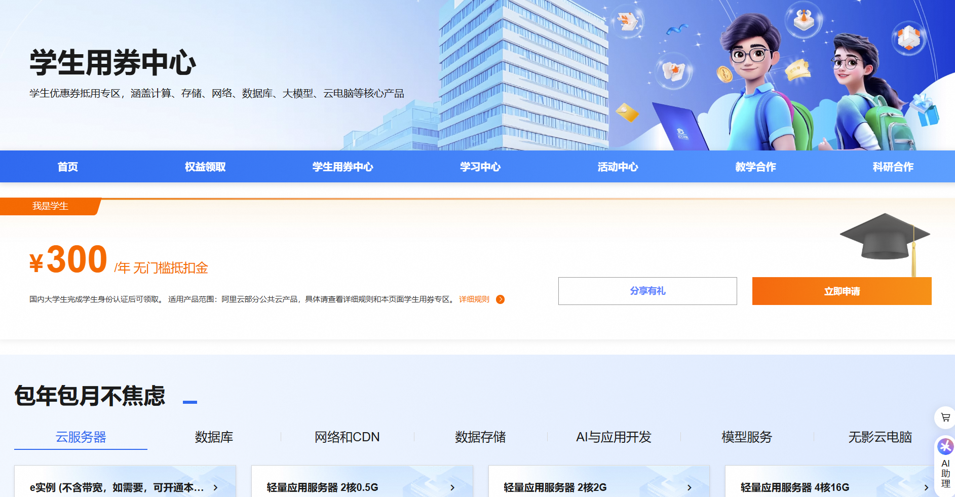Open 轻量应用服务器 4核16G card title

coord(795,487)
